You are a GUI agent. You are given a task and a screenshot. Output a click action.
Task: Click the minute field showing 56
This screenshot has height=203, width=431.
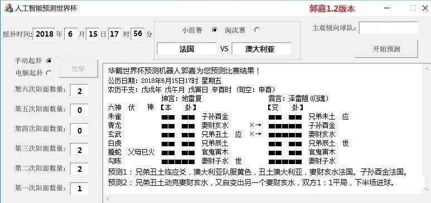[x=137, y=34]
